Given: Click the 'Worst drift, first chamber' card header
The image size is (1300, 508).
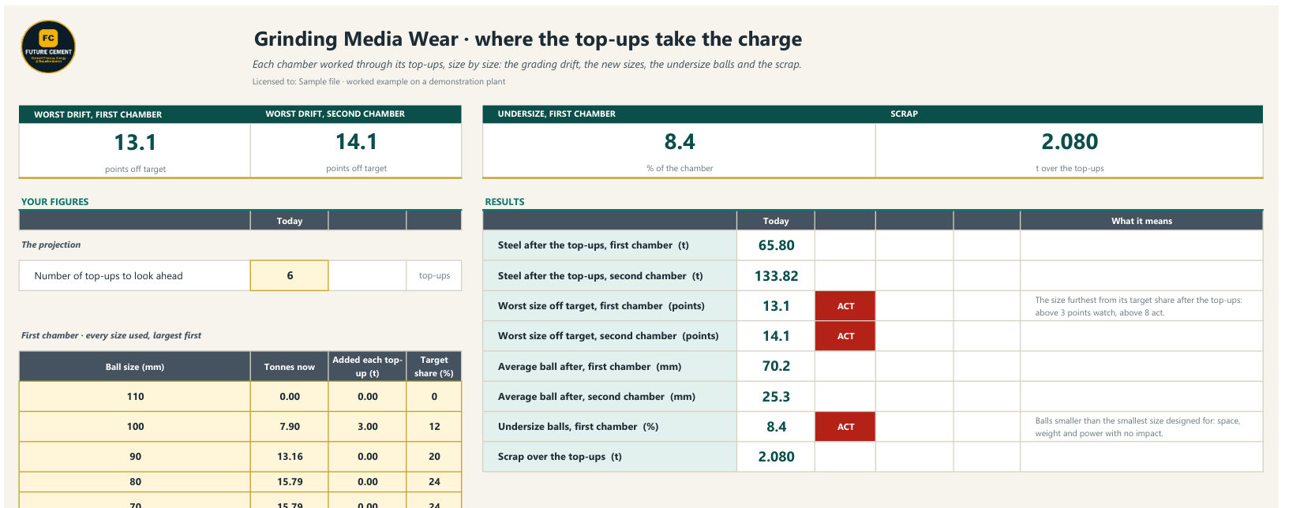Looking at the screenshot, I should coord(135,114).
